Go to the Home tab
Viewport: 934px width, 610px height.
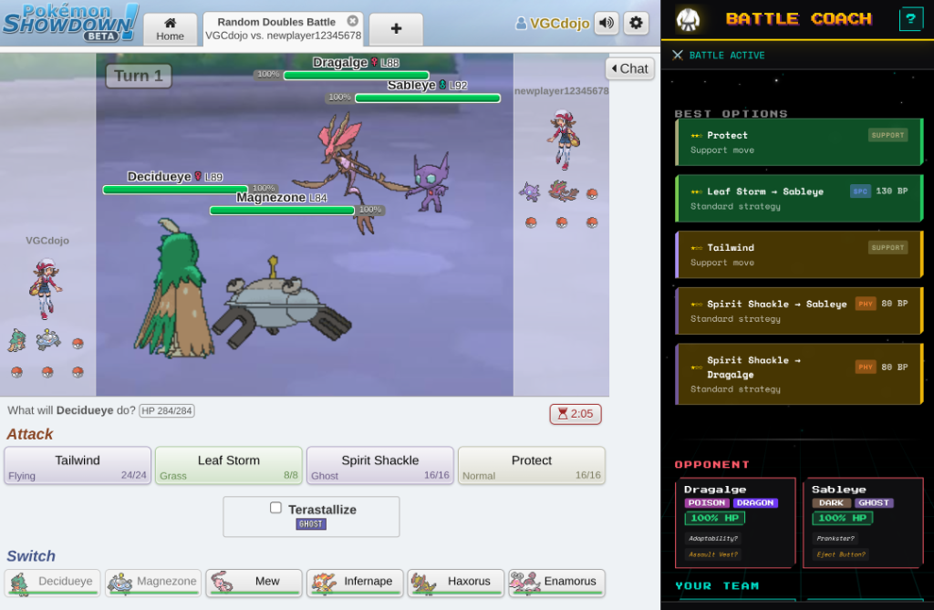point(170,28)
